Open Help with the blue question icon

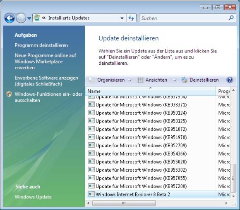230,80
